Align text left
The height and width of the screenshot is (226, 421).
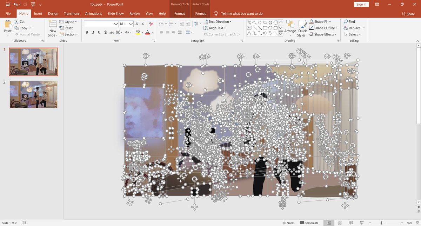(161, 32)
